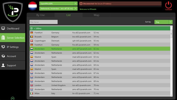Open the IP Settings section
This screenshot has width=177, height=100.
coord(13,47)
